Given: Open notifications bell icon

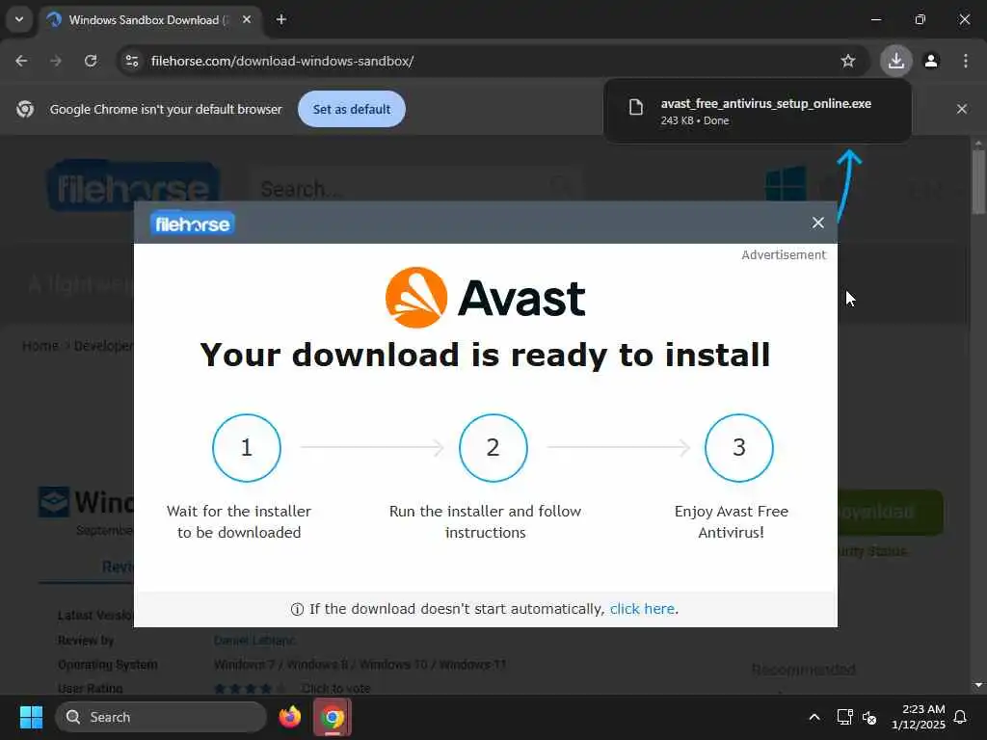Looking at the screenshot, I should point(961,717).
